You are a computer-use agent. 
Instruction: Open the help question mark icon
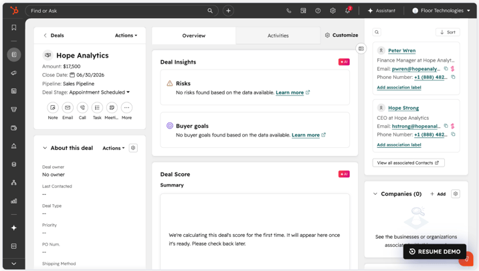coord(318,11)
